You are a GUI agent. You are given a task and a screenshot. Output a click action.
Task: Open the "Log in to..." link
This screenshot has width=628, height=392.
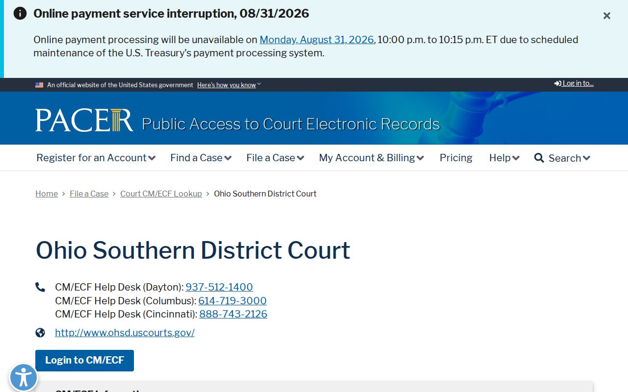pos(574,83)
